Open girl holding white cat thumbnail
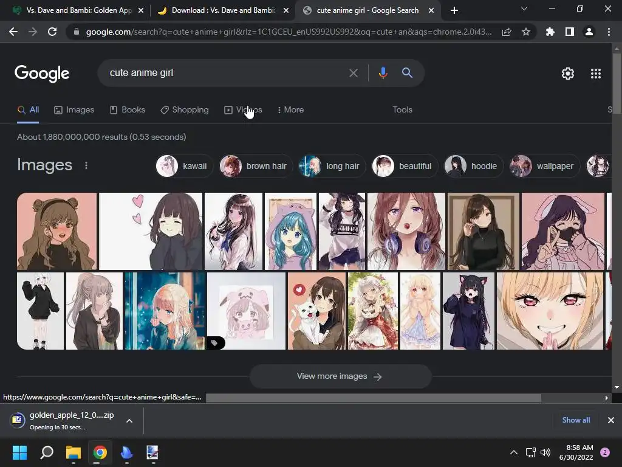The image size is (622, 467). [x=316, y=311]
